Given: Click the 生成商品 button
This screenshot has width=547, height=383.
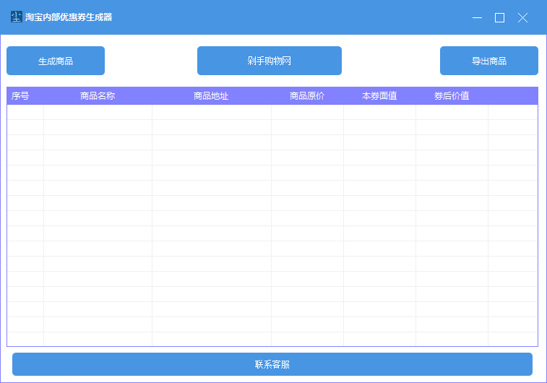Looking at the screenshot, I should point(56,61).
